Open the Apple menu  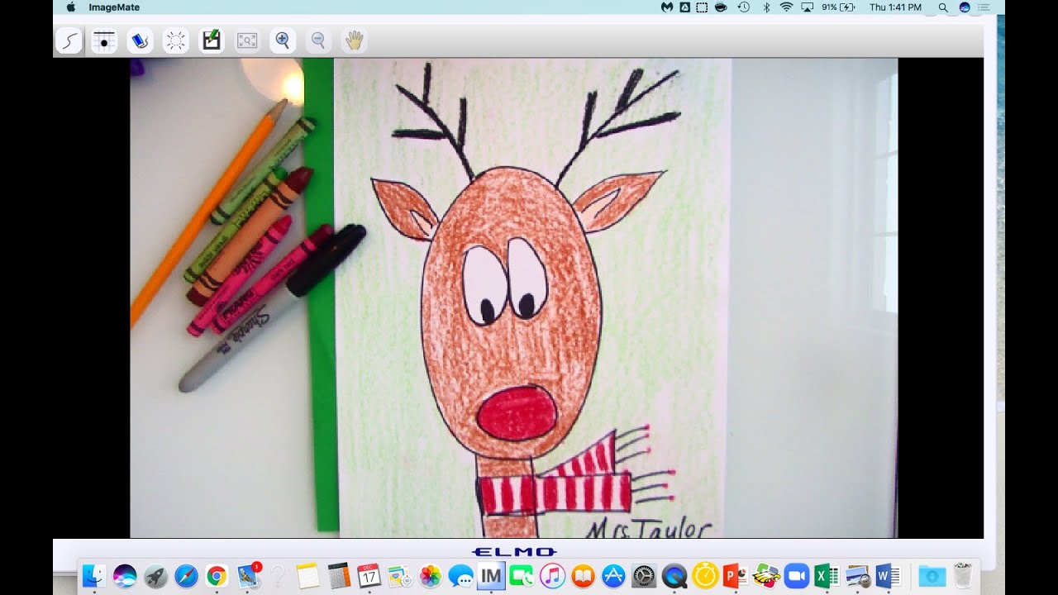point(70,7)
